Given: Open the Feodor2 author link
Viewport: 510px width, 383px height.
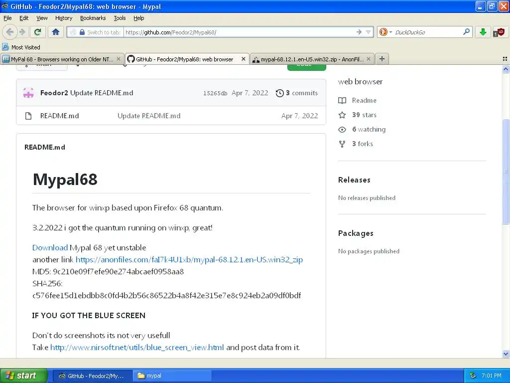Looking at the screenshot, I should pyautogui.click(x=54, y=93).
